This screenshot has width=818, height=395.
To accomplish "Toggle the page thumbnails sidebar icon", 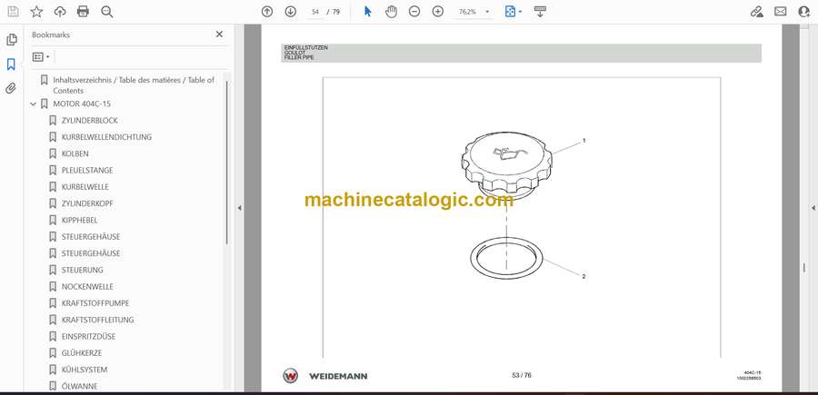I will coord(11,40).
